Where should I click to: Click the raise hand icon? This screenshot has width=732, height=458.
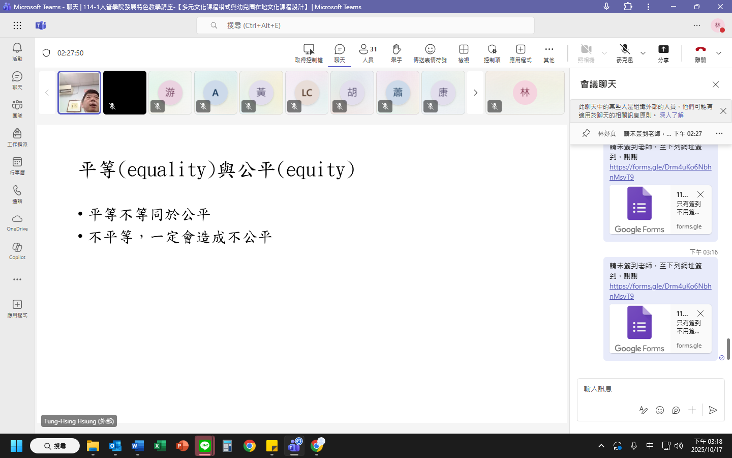point(396,52)
